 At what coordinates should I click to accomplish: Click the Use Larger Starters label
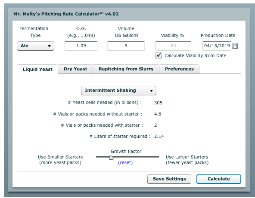(x=187, y=160)
